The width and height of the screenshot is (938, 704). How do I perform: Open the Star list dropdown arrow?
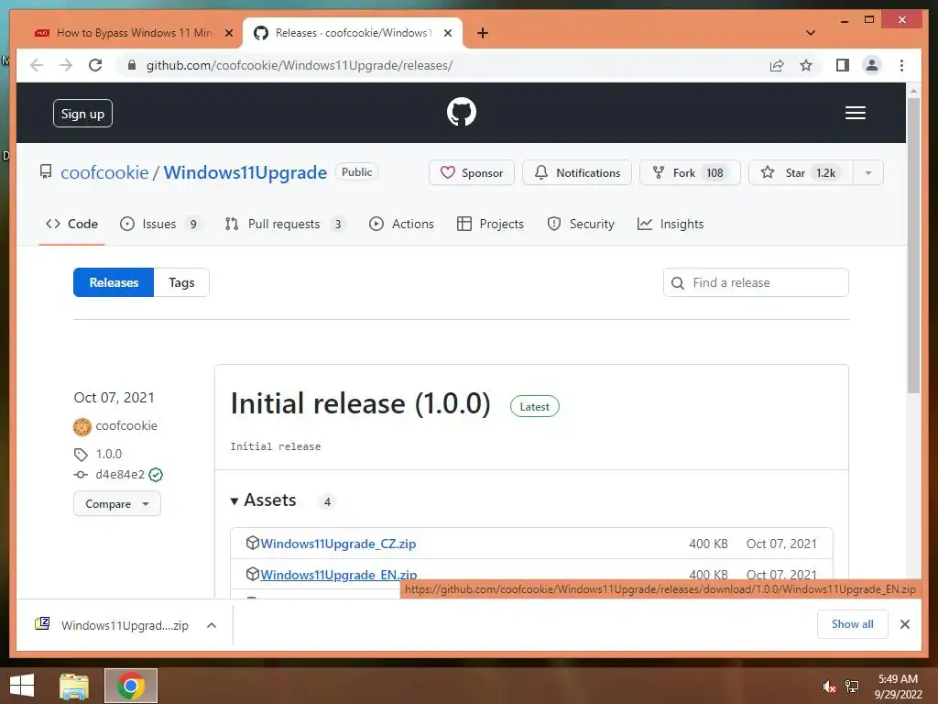point(868,173)
